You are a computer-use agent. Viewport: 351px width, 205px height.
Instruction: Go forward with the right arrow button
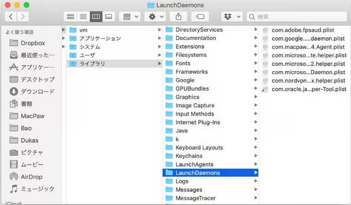pos(23,17)
